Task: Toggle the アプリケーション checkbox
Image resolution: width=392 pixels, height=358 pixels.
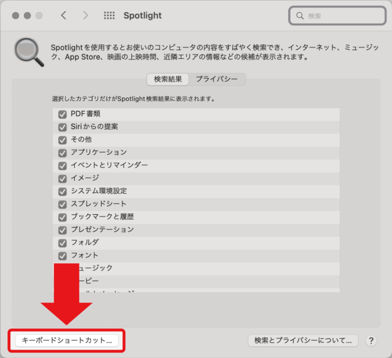Action: point(62,153)
